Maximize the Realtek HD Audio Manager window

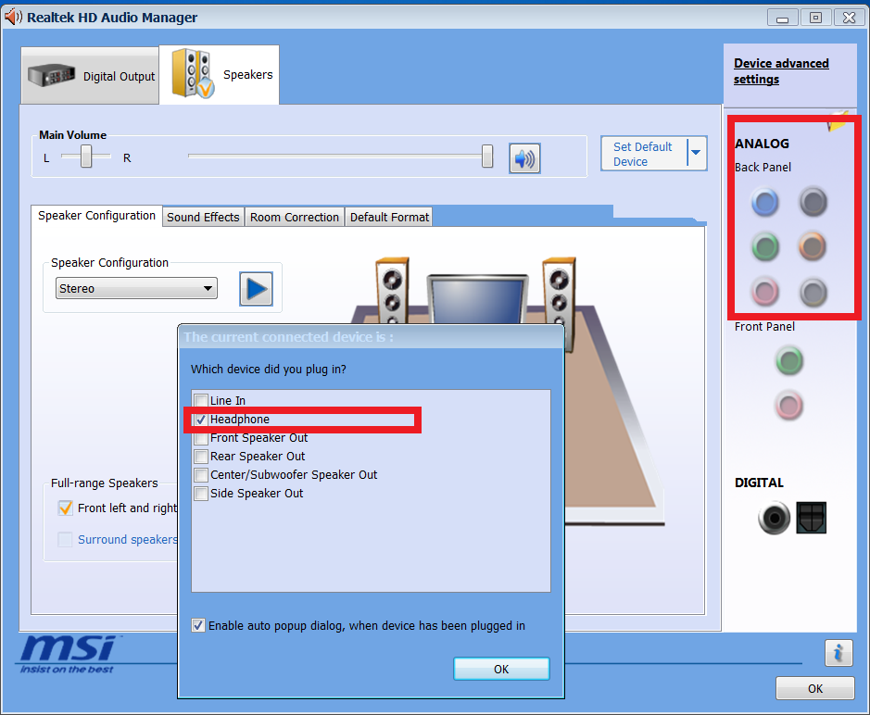click(815, 18)
